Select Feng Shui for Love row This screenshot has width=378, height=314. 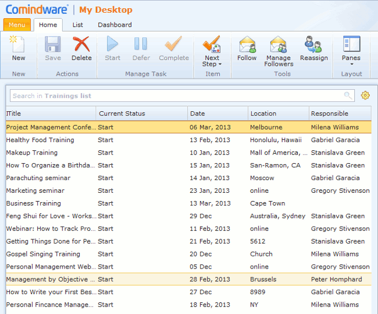click(188, 216)
